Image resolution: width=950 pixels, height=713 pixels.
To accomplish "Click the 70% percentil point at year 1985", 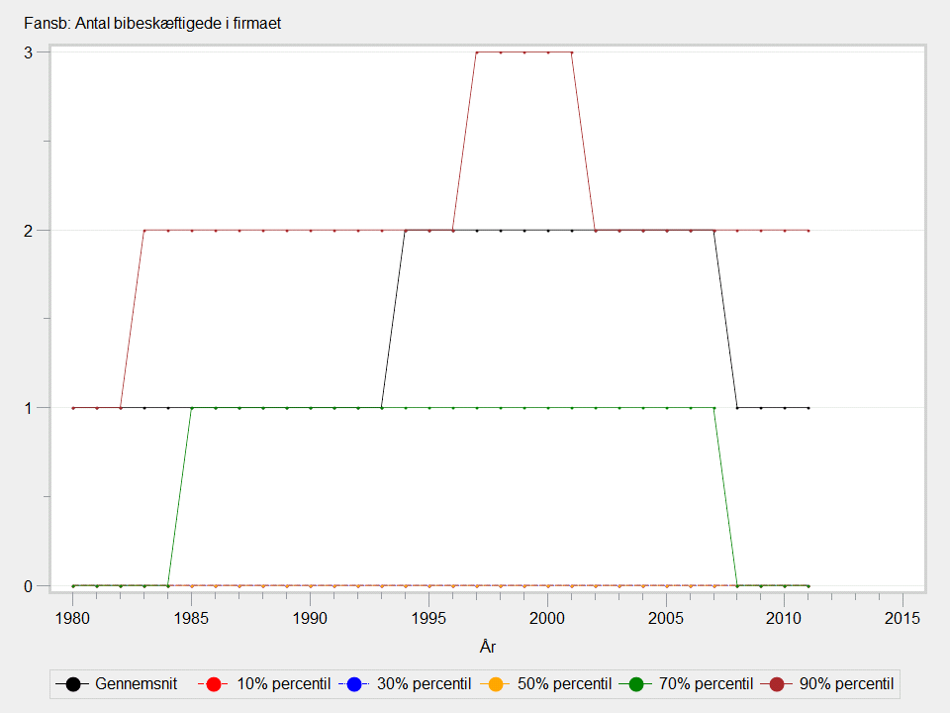I will [192, 408].
